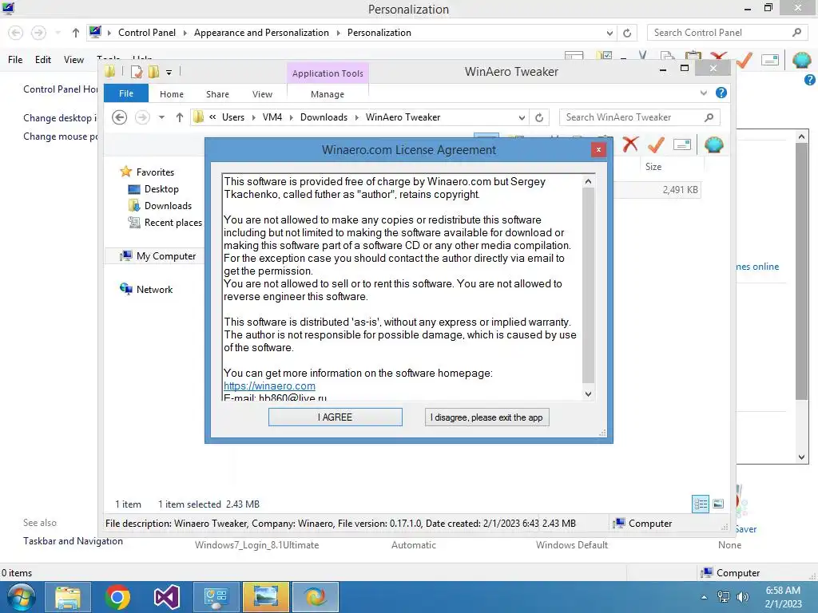Open recent locations dropdown in WinAero Tweaker window

(x=161, y=117)
